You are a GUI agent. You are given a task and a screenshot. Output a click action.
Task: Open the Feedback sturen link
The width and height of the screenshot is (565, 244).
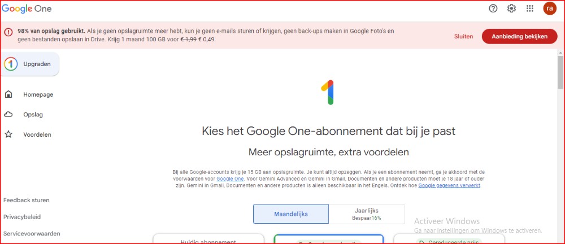tap(26, 200)
